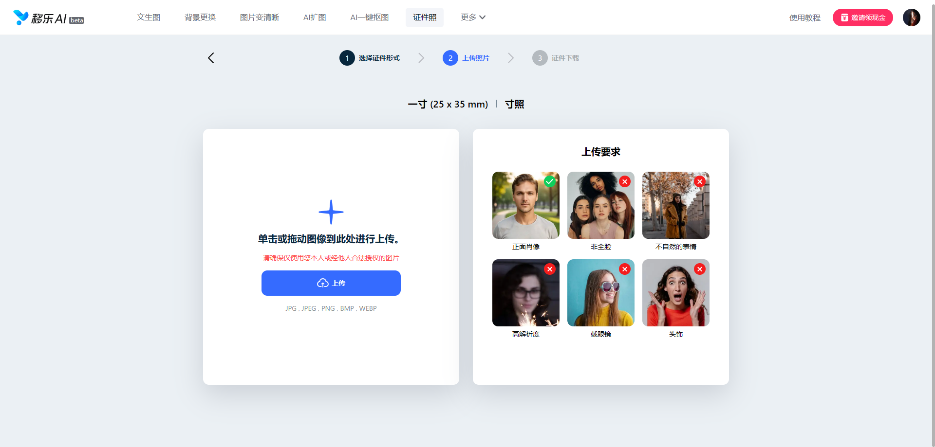
Task: Click the 移乐 AI logo
Action: [48, 18]
